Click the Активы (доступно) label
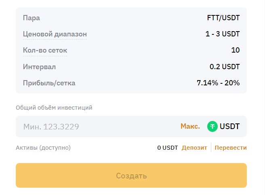The image size is (265, 195). click(x=43, y=148)
